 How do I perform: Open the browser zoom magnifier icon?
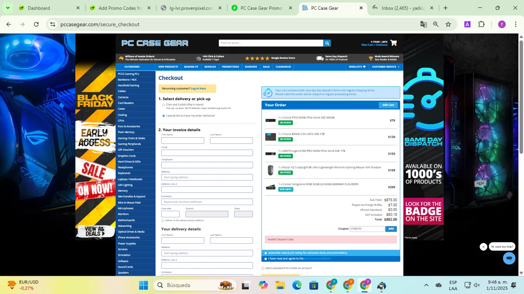[436, 24]
